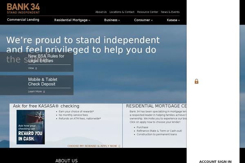Screen dimensions: 245x163
Task: Open Locations & Contact page
Action: [x=122, y=12]
